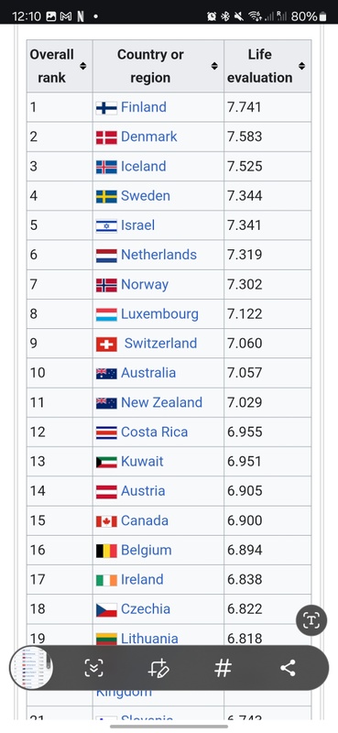
Task: Sort table by Country or region arrows
Action: point(214,66)
